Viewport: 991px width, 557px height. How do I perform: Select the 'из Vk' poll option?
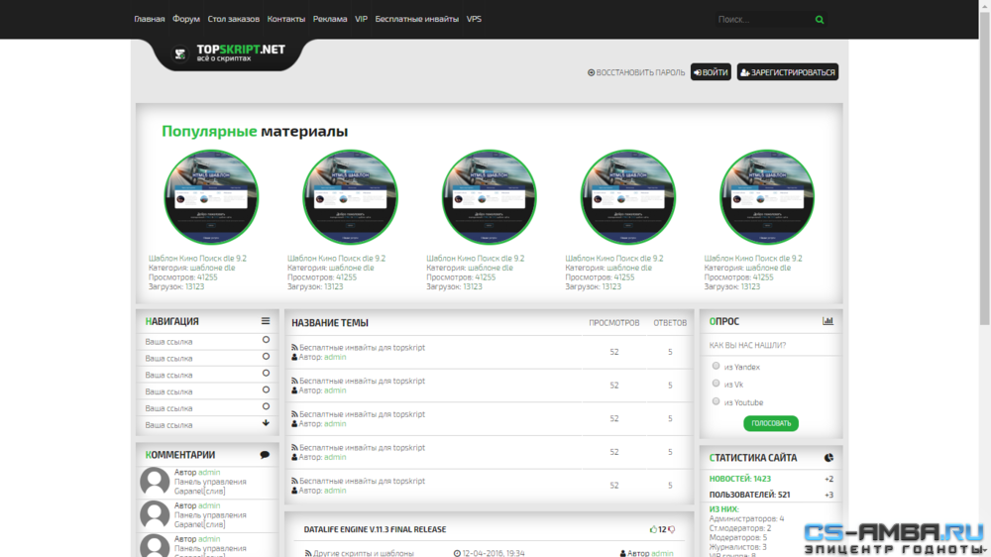click(716, 384)
